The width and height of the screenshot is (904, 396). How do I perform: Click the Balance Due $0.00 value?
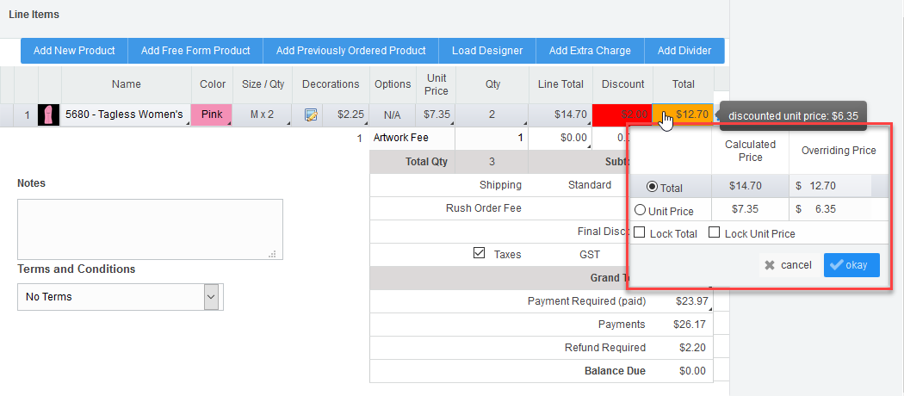coord(690,371)
